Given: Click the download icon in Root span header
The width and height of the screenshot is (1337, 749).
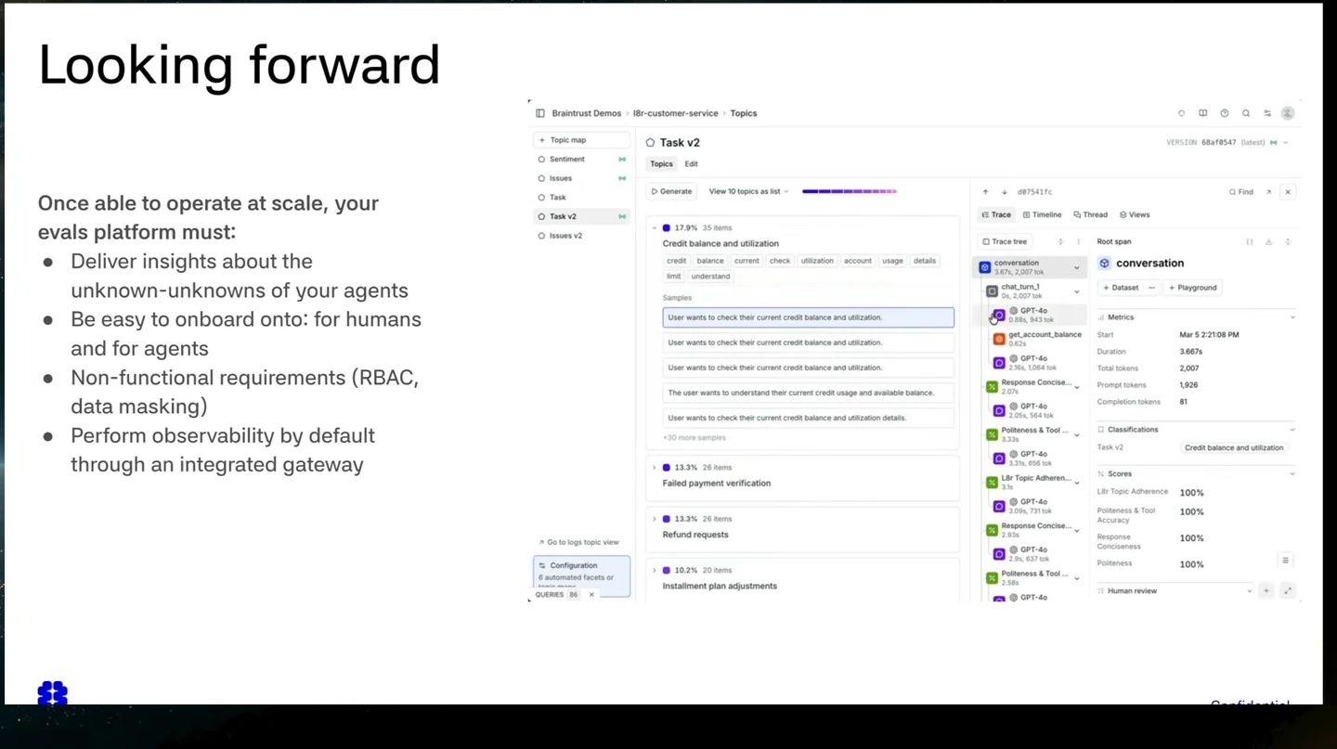Looking at the screenshot, I should pos(1268,241).
